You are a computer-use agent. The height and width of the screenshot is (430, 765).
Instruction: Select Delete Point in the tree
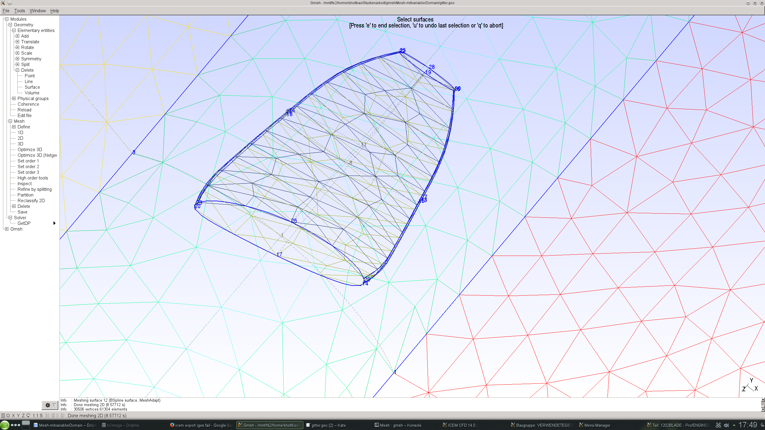(30, 76)
